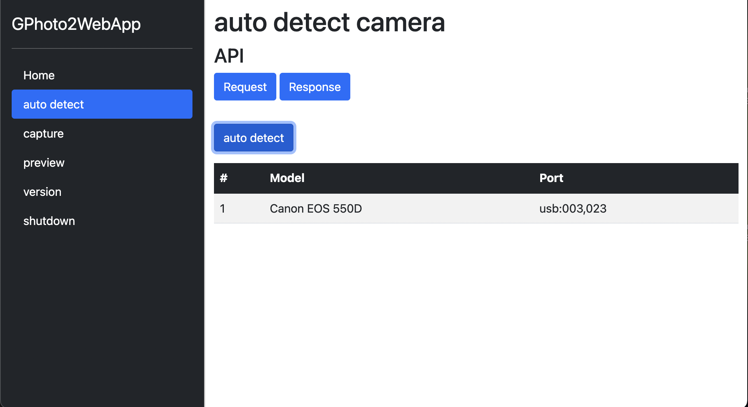
Task: Open the preview page
Action: click(102, 162)
